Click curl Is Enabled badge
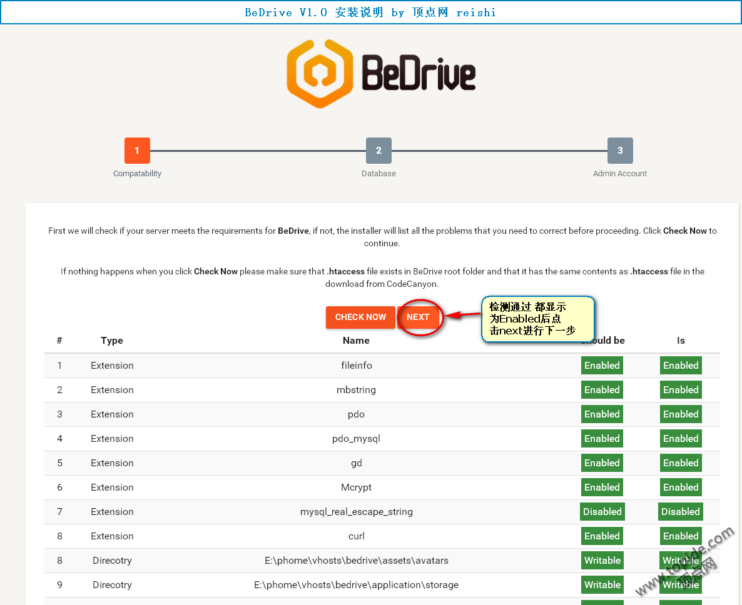 pos(681,536)
